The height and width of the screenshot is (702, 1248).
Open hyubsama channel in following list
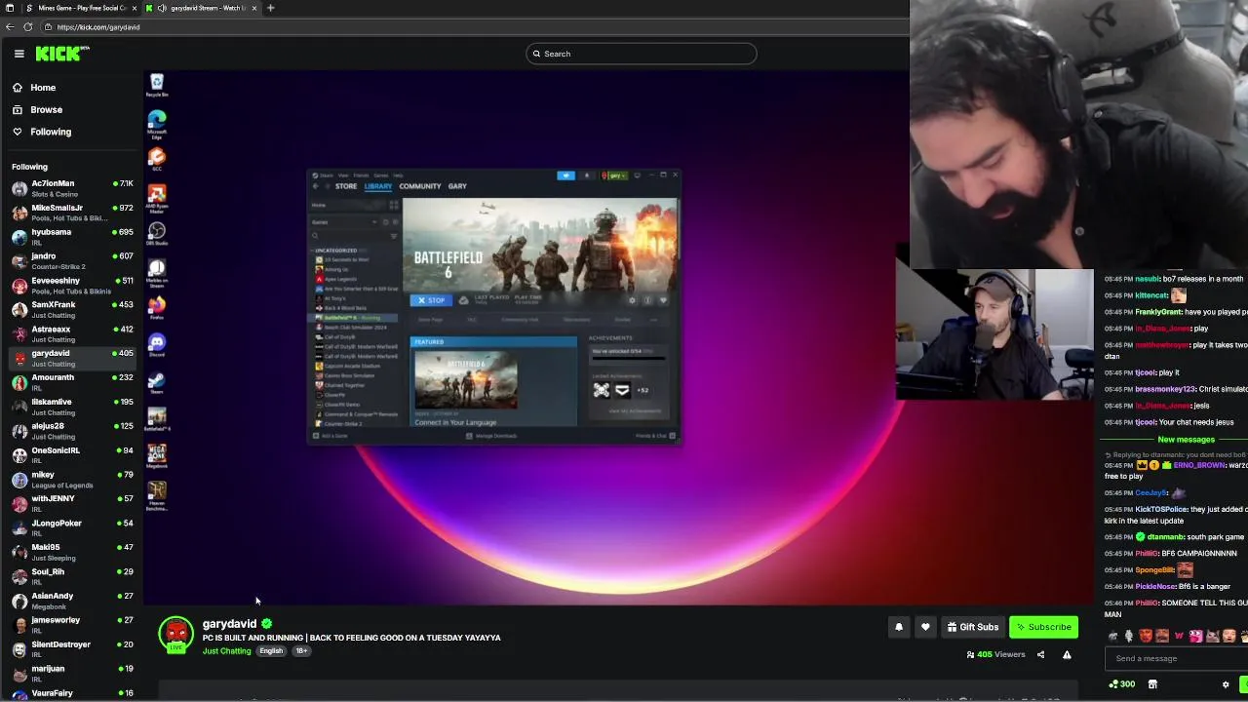[72, 237]
